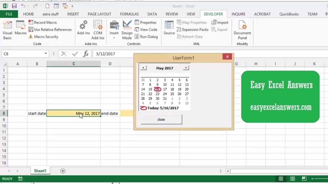
Task: Open COM Add-Ins dialog
Action: coord(98,30)
